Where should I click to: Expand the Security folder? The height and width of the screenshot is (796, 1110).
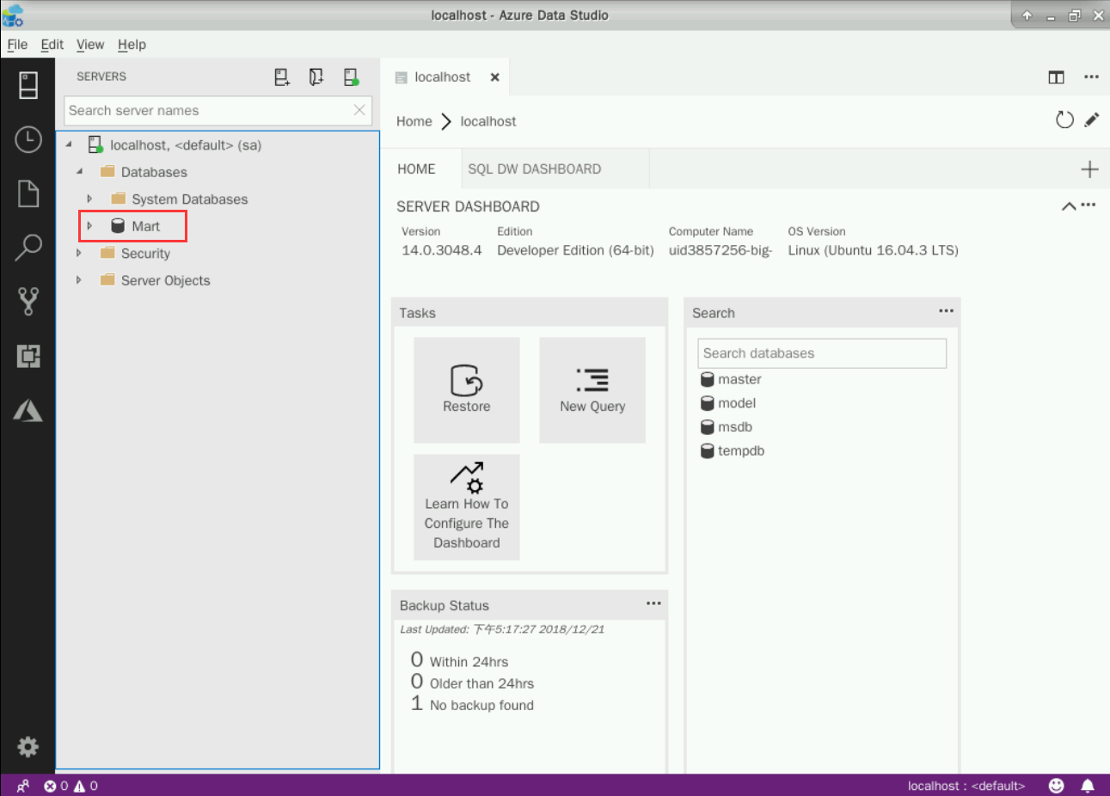(x=79, y=254)
